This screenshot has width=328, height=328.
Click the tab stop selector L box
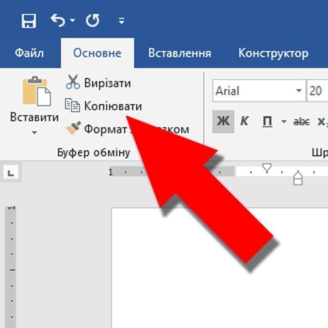click(10, 173)
